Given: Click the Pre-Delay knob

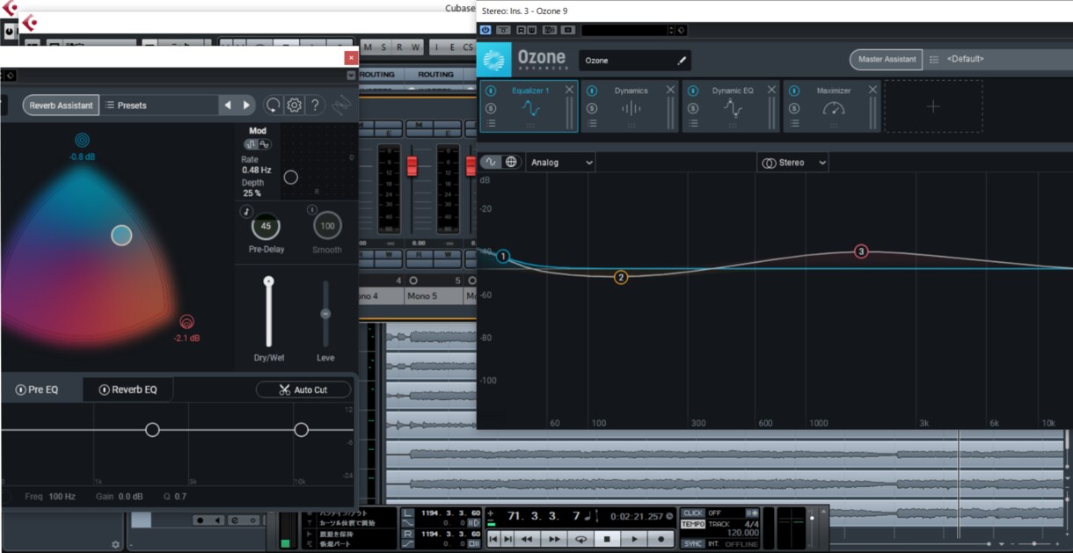Looking at the screenshot, I should [x=266, y=226].
